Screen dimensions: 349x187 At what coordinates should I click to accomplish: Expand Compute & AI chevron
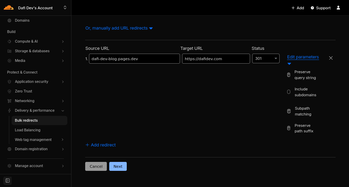63,41
